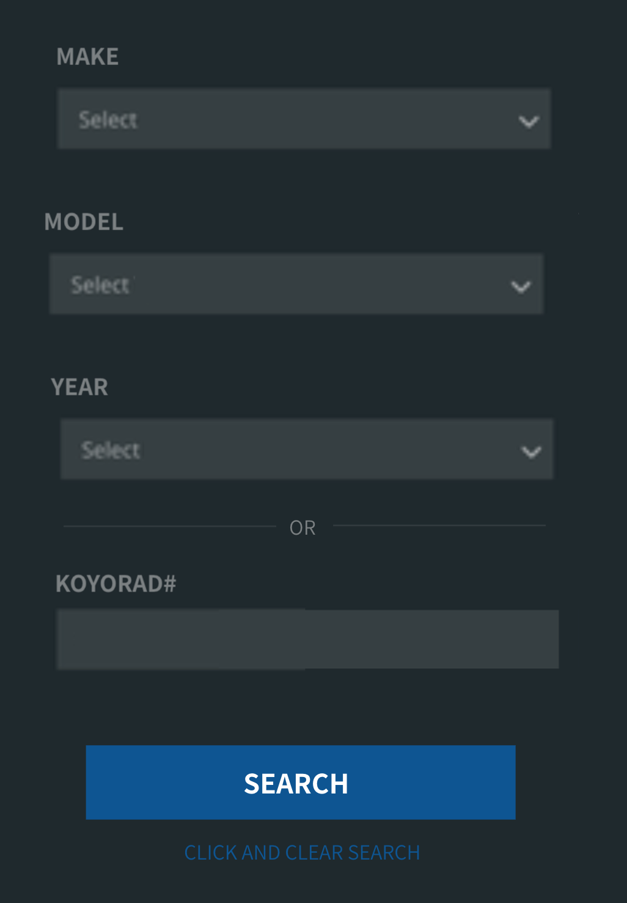Click the chevron arrow in Make dropdown
This screenshot has height=903, width=627.
click(529, 121)
